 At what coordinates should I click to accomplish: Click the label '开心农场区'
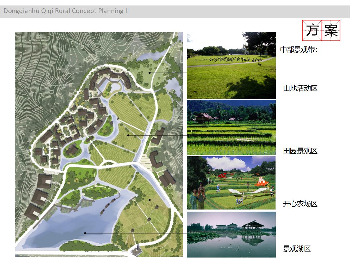point(300,204)
